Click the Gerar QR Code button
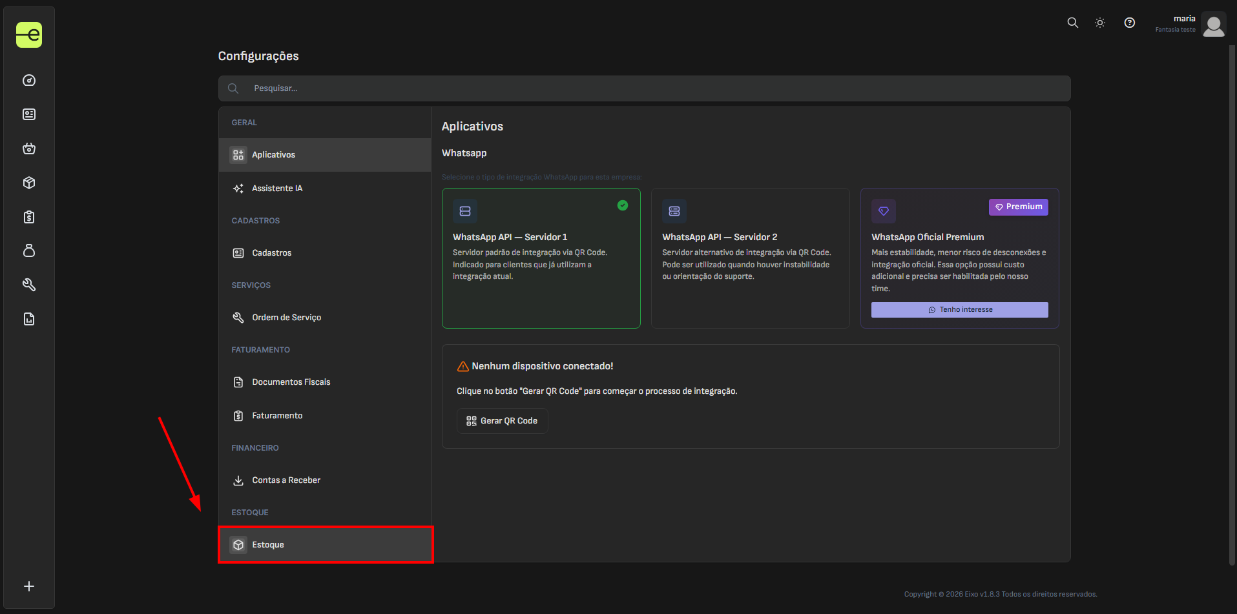Viewport: 1237px width, 614px height. coord(503,421)
